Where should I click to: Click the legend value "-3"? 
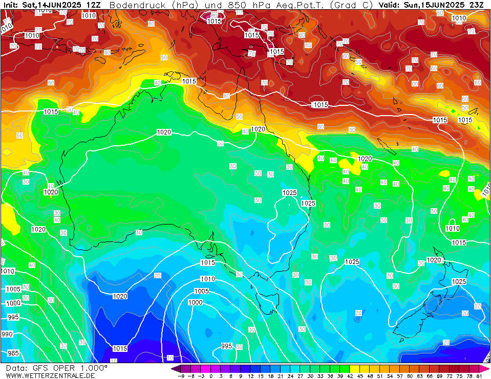pyautogui.click(x=201, y=376)
